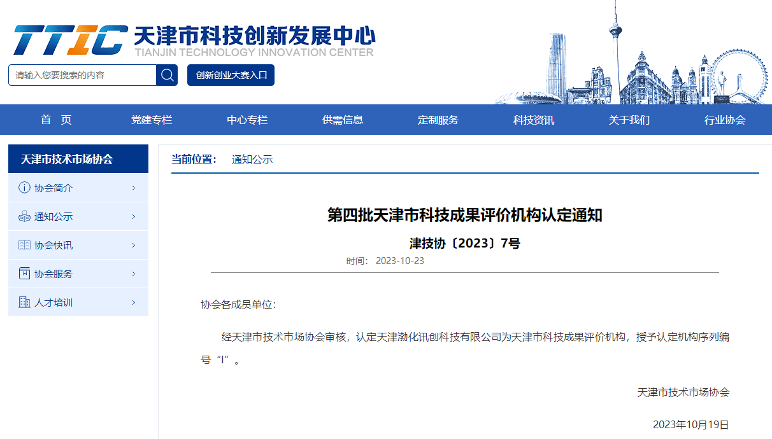Click the stamp icon beside 通知公示

(24, 216)
